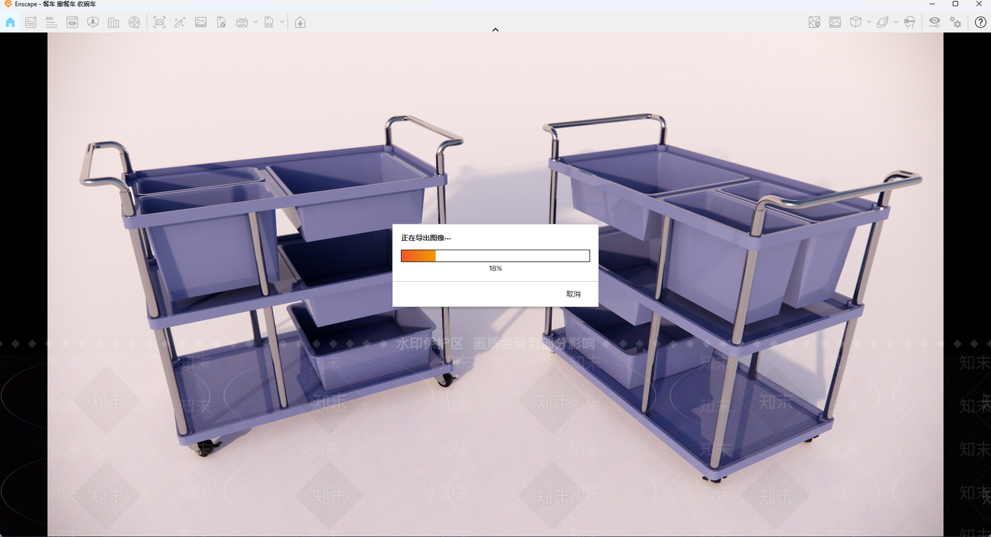Expand the EXE export dropdown arrow
The image size is (991, 537).
point(282,22)
